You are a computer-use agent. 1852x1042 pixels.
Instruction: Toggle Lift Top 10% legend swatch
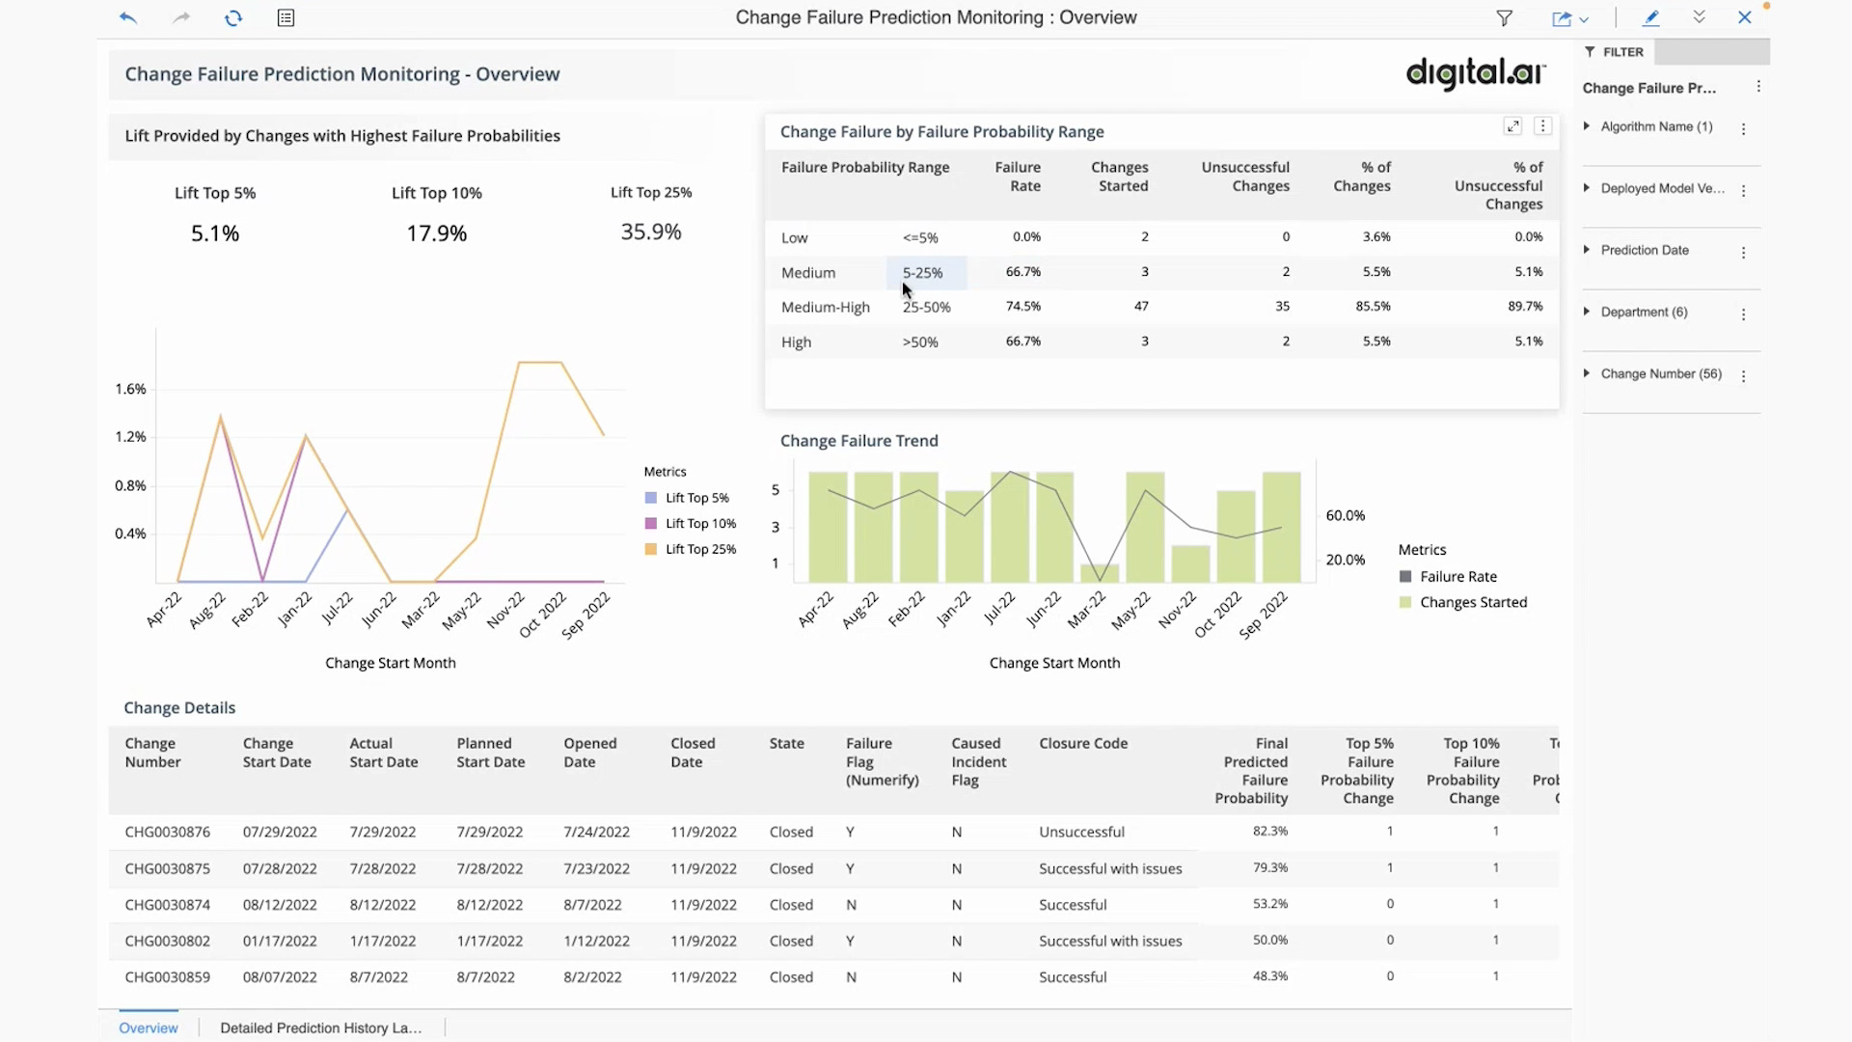tap(651, 523)
